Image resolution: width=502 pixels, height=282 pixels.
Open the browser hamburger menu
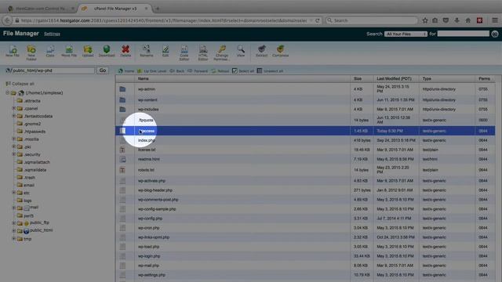pyautogui.click(x=495, y=20)
